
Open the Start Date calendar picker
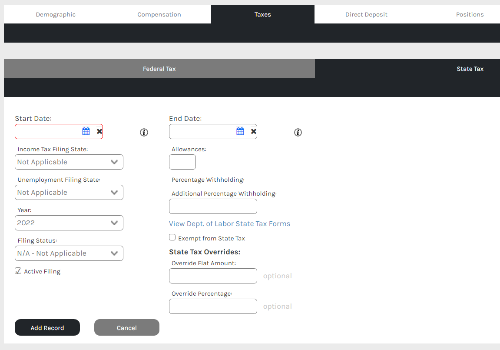pyautogui.click(x=86, y=131)
